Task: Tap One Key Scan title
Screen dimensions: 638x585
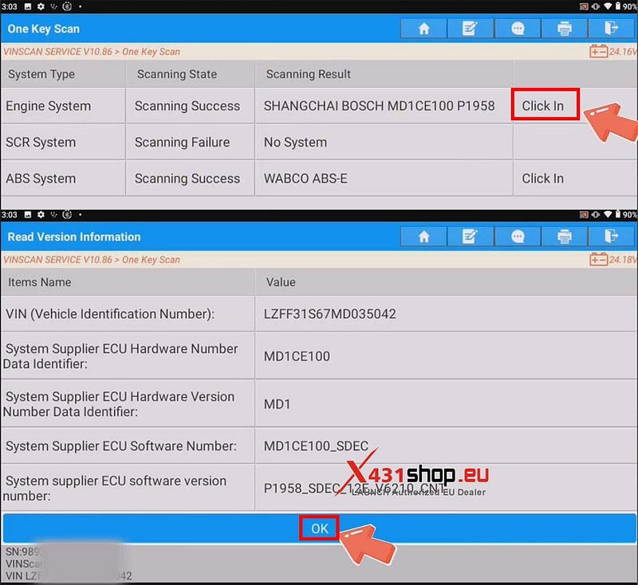Action: pyautogui.click(x=44, y=29)
